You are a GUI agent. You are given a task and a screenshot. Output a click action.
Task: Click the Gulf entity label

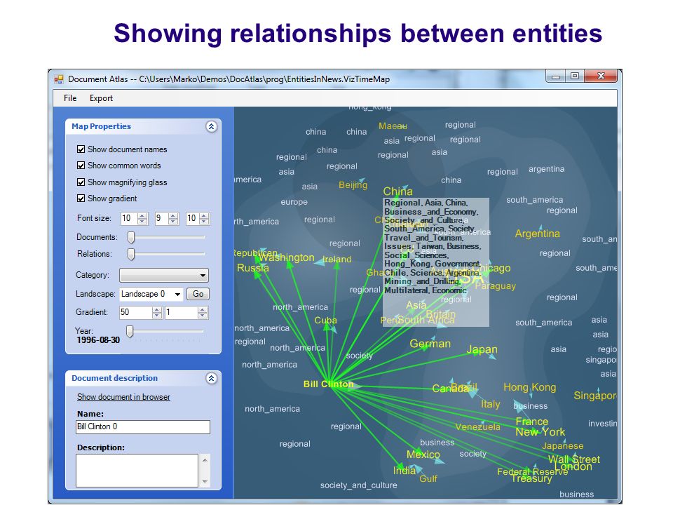click(428, 479)
